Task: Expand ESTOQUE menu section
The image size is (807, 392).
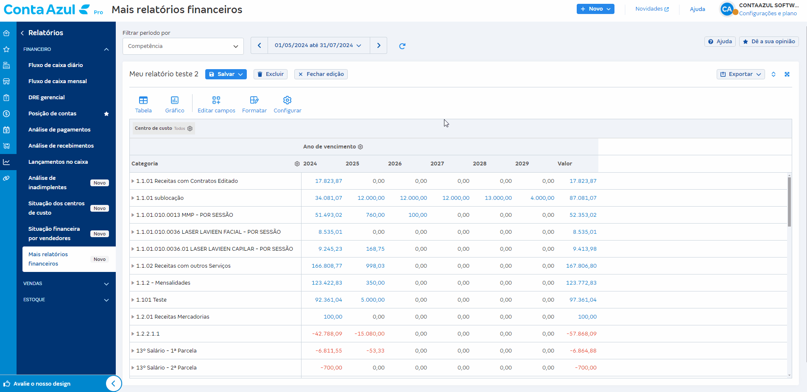Action: [66, 300]
